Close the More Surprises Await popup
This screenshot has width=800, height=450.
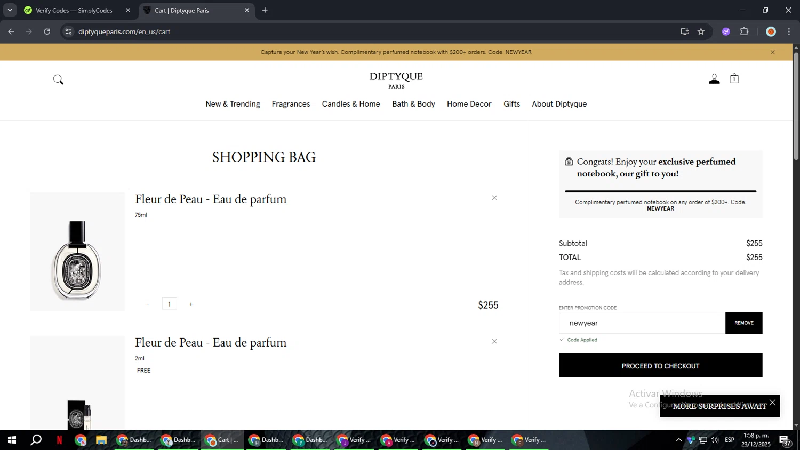[x=772, y=403]
